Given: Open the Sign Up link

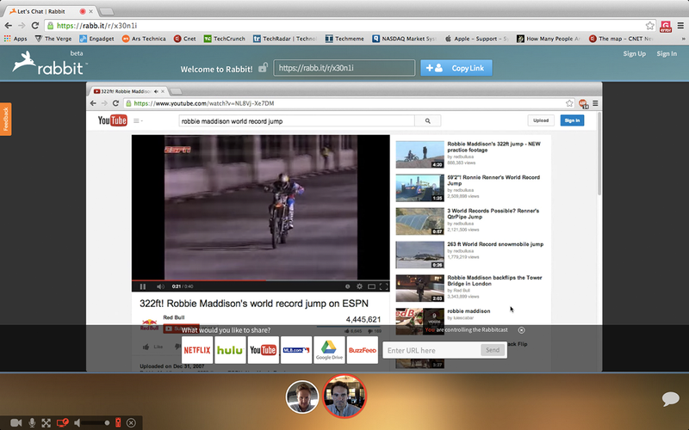Looking at the screenshot, I should point(634,53).
